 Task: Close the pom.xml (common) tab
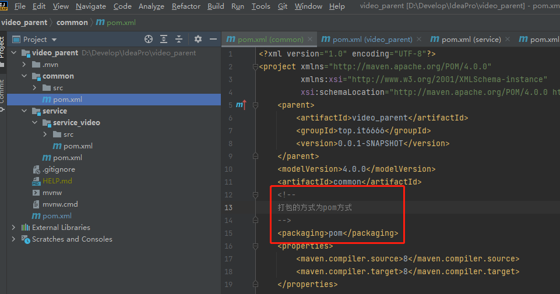(x=310, y=39)
